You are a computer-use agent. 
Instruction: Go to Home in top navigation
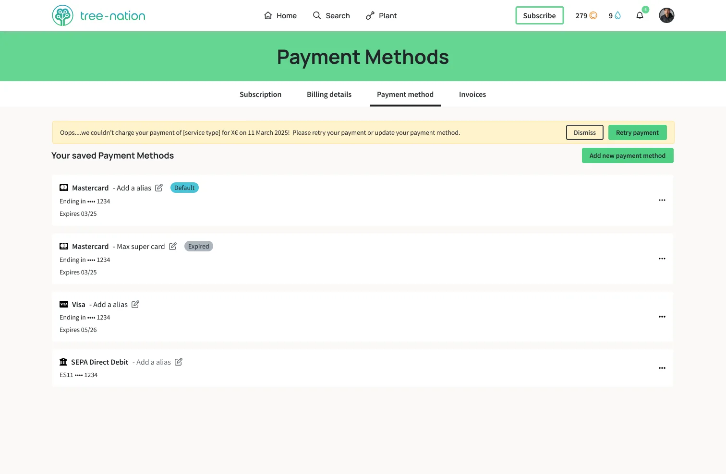click(280, 15)
